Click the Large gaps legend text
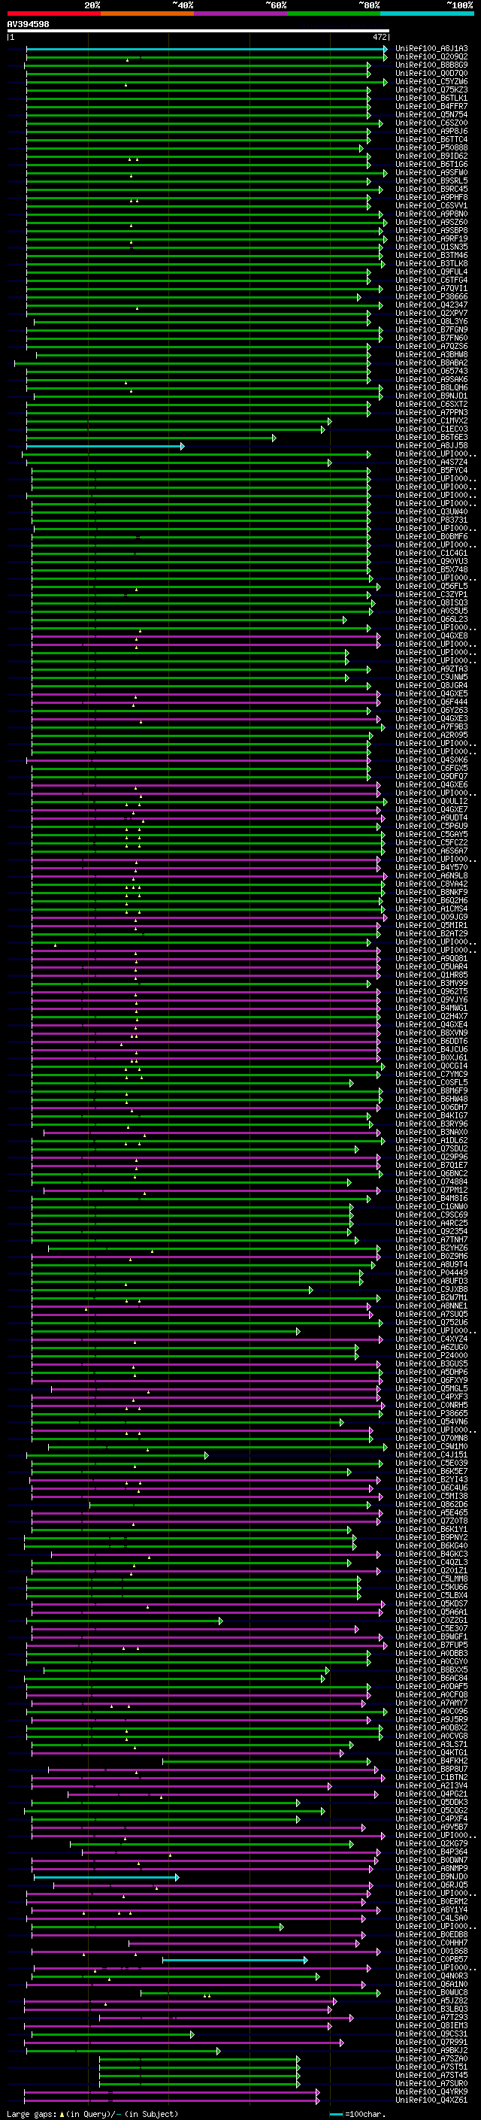 (92, 2113)
